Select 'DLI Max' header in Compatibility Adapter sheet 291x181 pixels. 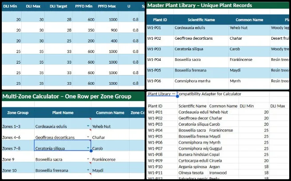(278, 106)
